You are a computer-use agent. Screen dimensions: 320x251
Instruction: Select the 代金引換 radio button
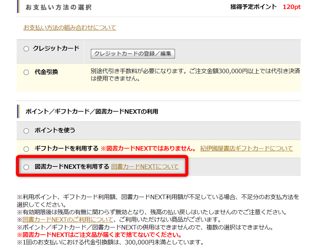[x=26, y=72]
